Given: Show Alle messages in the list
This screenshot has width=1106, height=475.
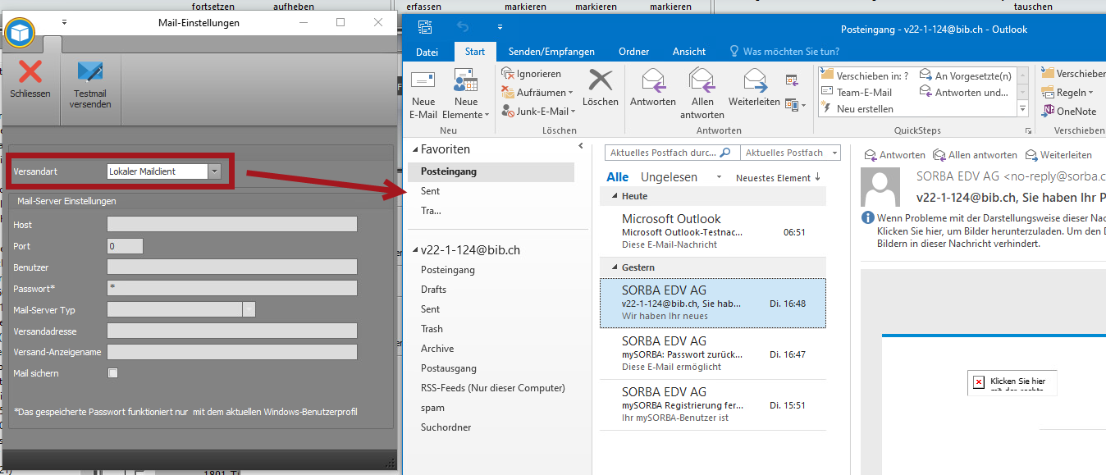Looking at the screenshot, I should [x=618, y=177].
